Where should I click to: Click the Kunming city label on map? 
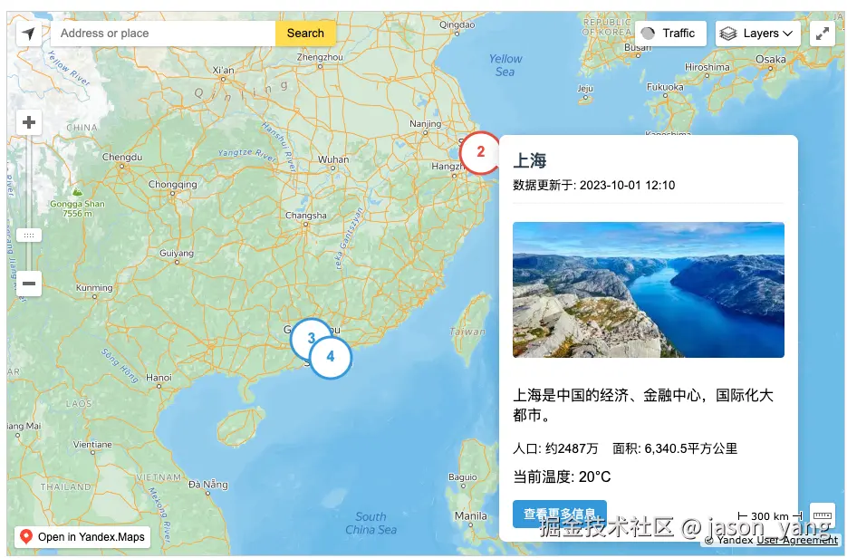tap(94, 288)
